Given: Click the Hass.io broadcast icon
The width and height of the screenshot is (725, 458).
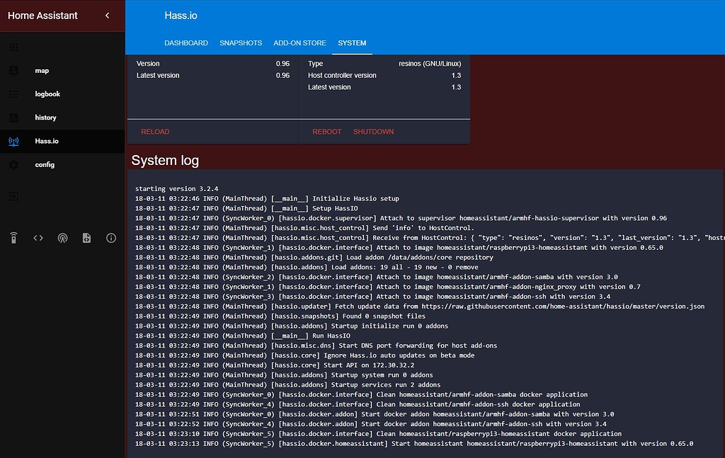Looking at the screenshot, I should 13,141.
